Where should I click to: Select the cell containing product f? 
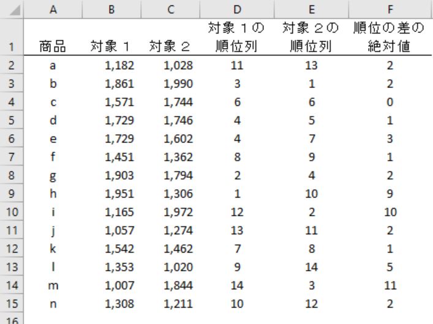coord(53,156)
